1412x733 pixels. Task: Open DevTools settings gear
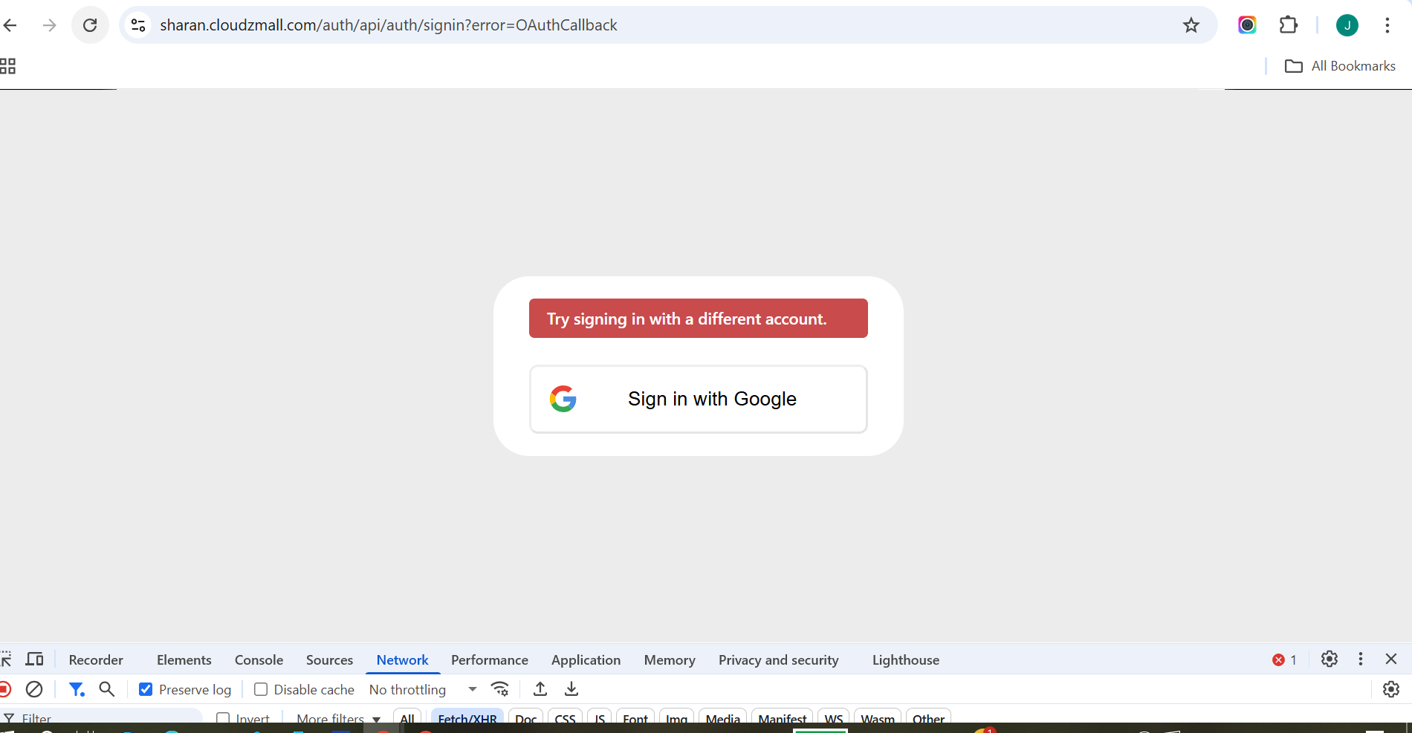(1330, 659)
